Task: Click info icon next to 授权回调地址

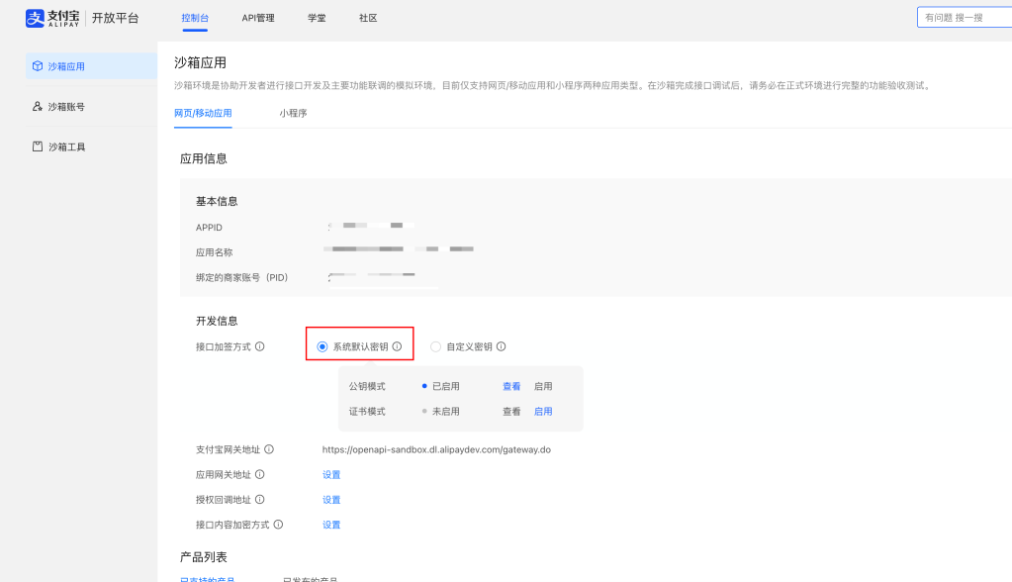Action: [259, 499]
